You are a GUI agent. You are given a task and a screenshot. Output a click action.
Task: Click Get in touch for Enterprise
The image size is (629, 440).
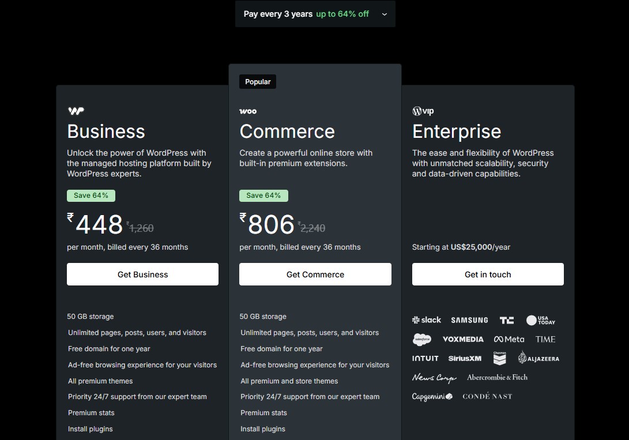pos(487,274)
